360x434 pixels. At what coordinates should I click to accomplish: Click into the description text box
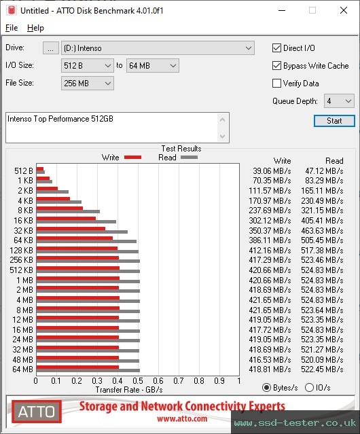point(112,128)
